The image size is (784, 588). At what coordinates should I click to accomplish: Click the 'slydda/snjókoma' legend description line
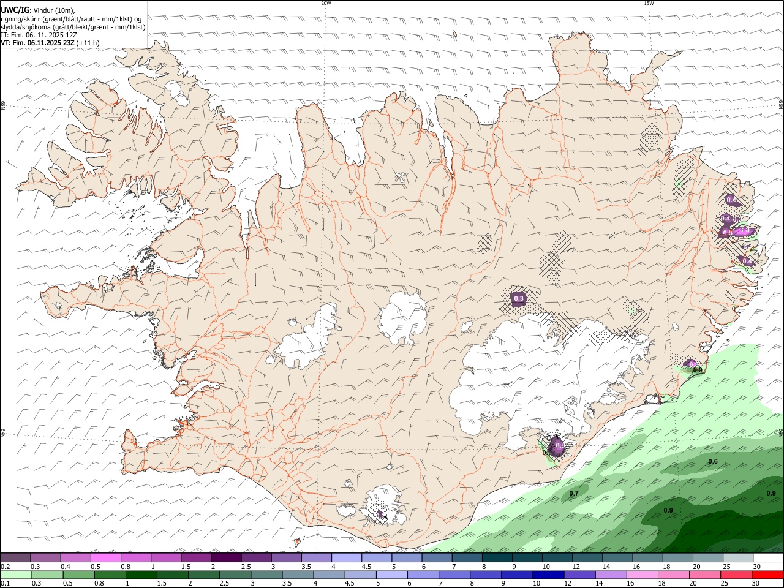tap(73, 27)
